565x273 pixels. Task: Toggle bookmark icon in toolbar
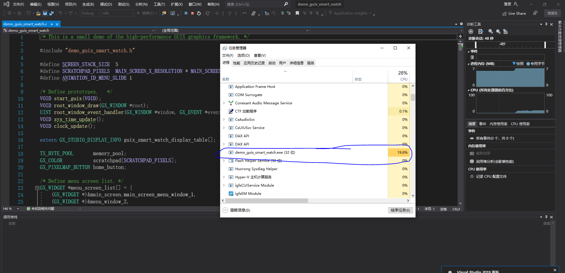click(298, 13)
